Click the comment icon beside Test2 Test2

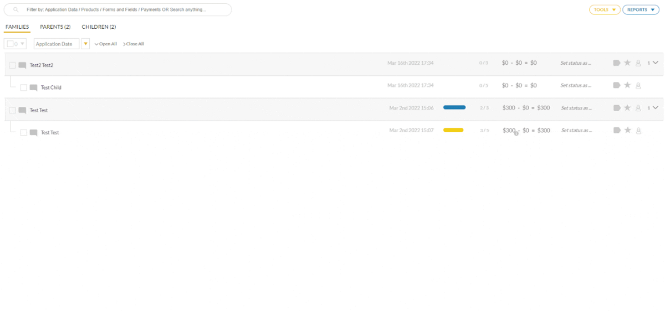click(22, 65)
